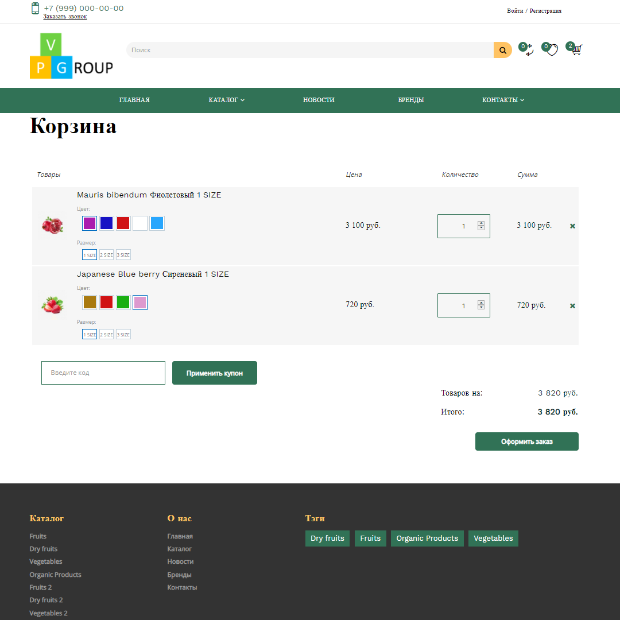Expand the КАТАЛОГ navigation dropdown

tap(226, 100)
